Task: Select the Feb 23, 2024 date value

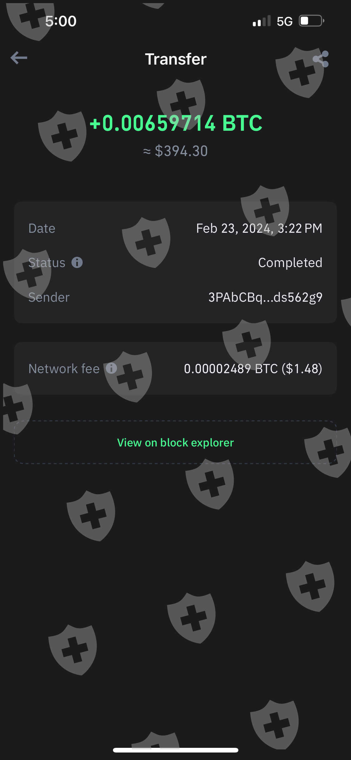Action: tap(259, 228)
